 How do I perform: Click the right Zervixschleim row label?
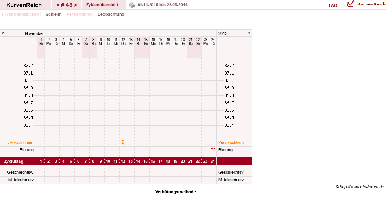click(x=231, y=142)
